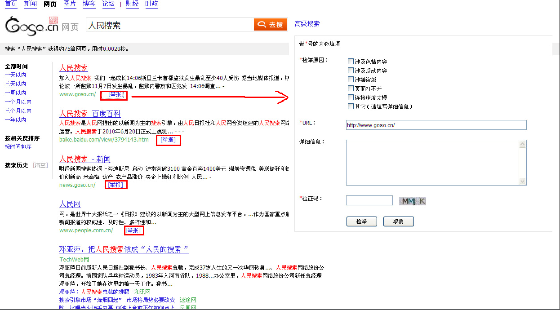Click the www.people.com.cn/ URL

click(x=86, y=230)
